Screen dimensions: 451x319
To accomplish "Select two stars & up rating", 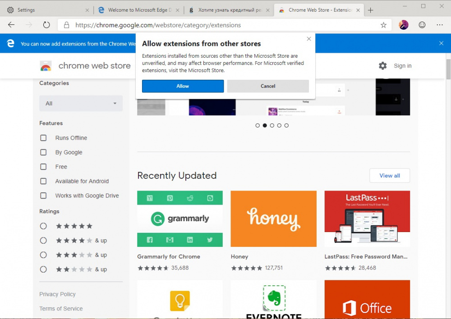I will [43, 269].
